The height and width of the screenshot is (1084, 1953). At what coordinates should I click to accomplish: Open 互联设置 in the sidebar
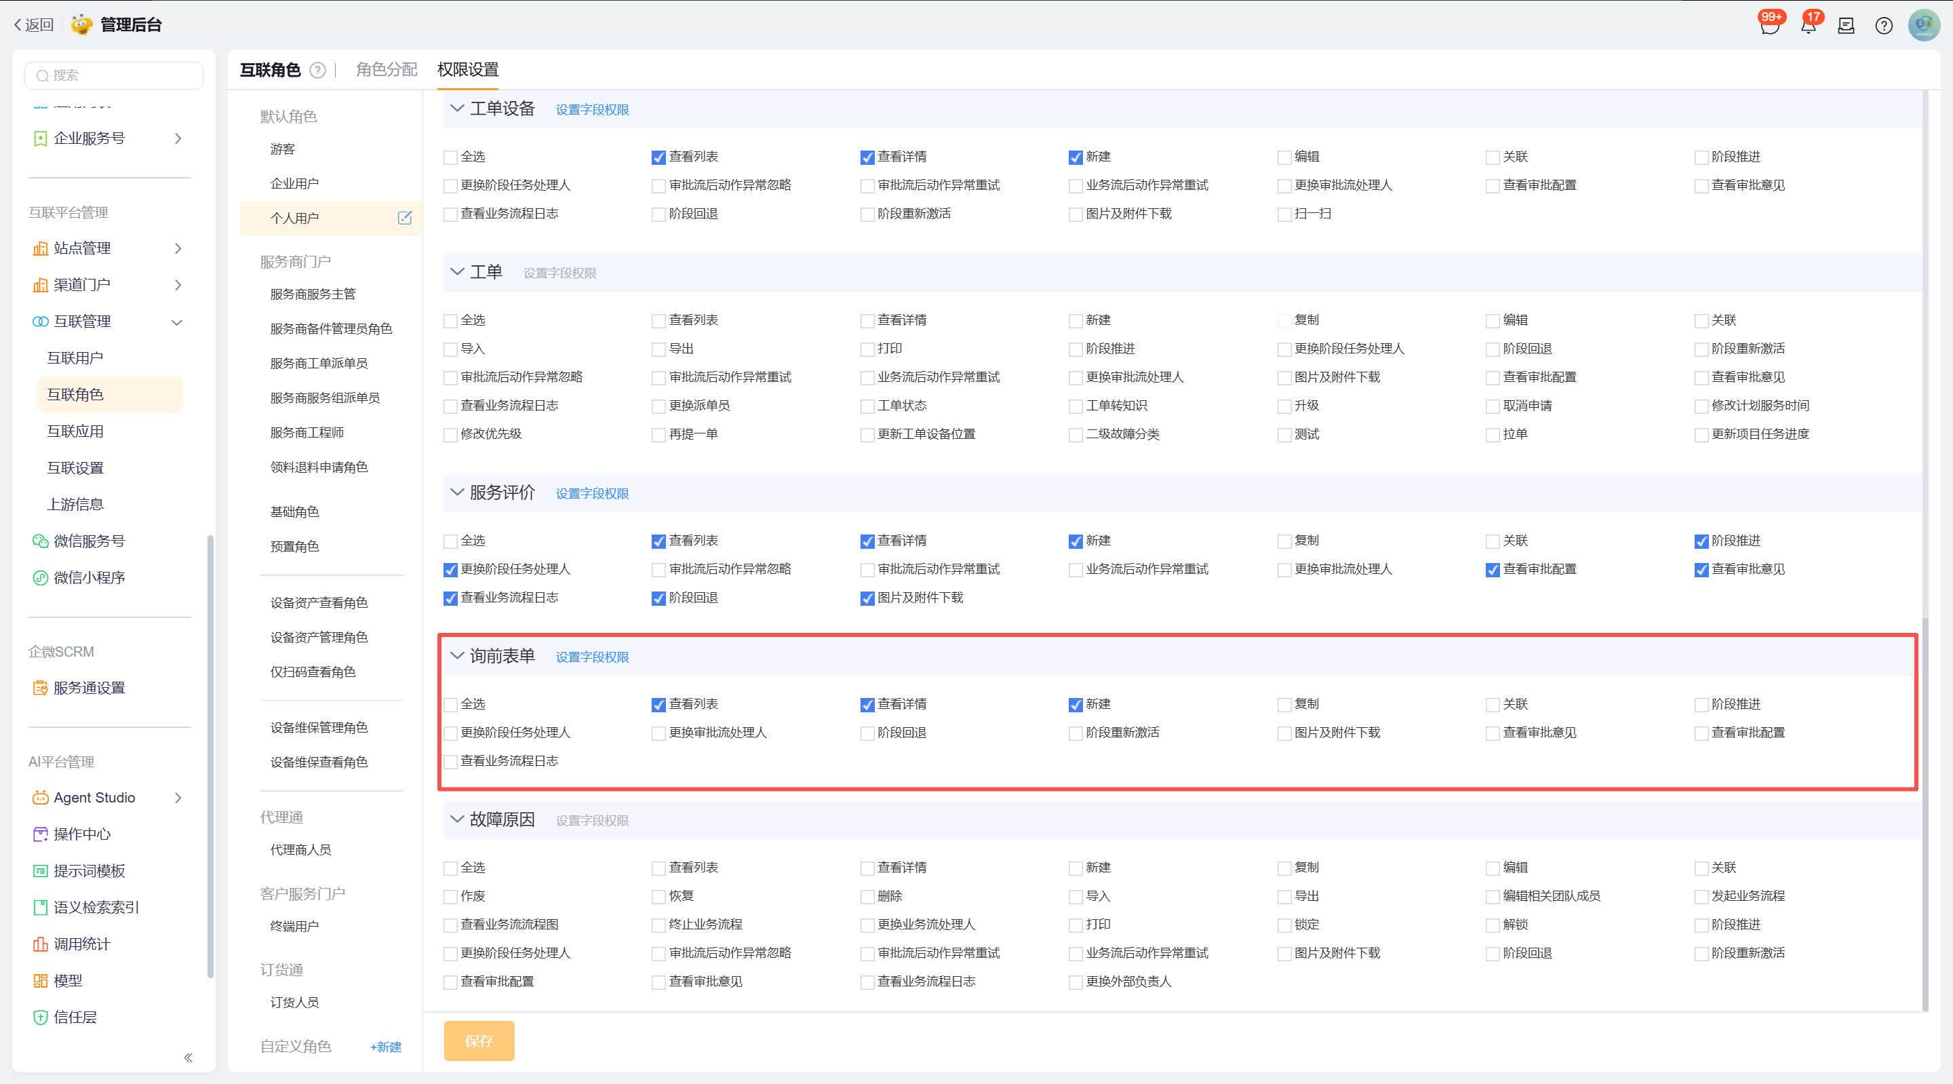(75, 468)
